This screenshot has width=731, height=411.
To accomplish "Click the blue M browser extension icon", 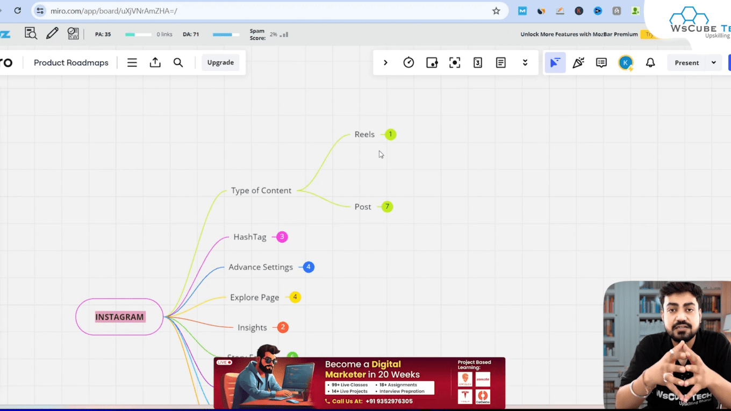I will (522, 11).
